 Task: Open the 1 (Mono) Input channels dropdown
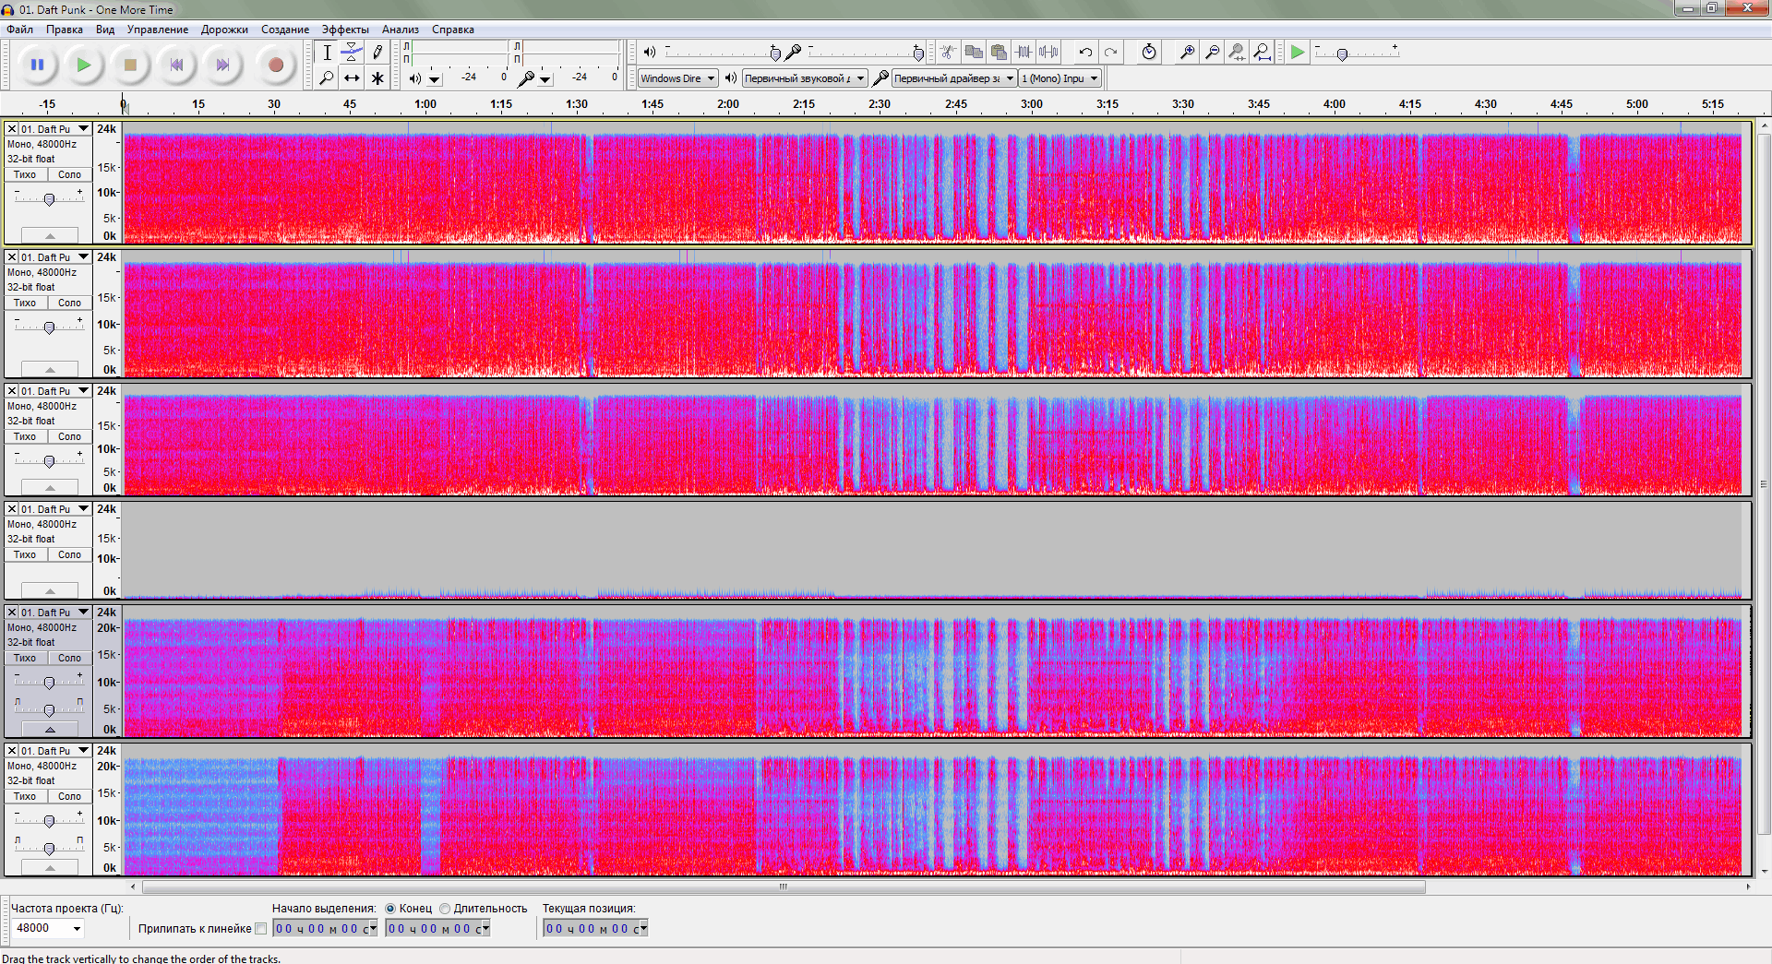1060,78
